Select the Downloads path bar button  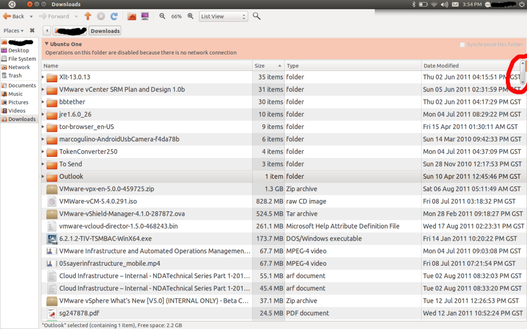pyautogui.click(x=105, y=31)
